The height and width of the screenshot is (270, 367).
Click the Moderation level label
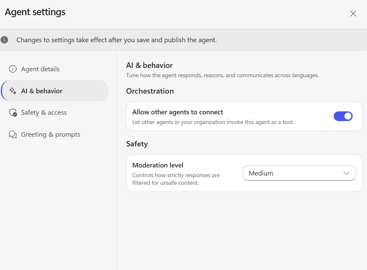[158, 165]
